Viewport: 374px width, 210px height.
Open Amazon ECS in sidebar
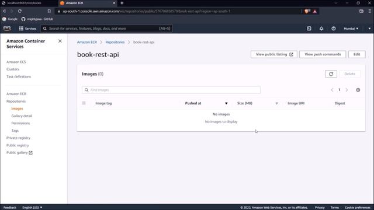click(x=16, y=62)
